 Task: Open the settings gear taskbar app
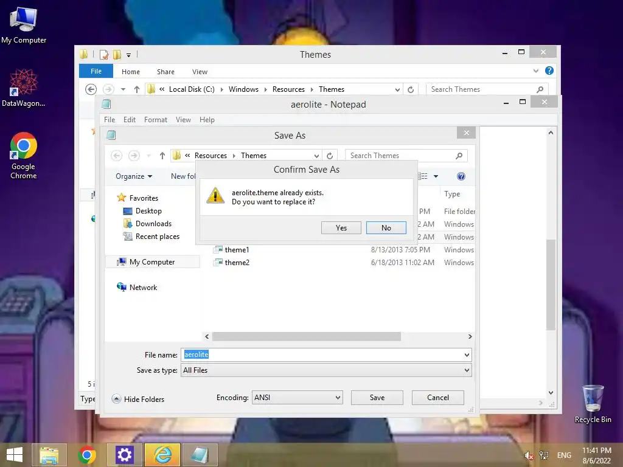(x=124, y=455)
